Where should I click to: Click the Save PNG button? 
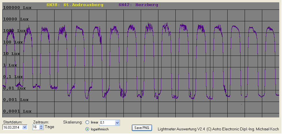coord(142,128)
